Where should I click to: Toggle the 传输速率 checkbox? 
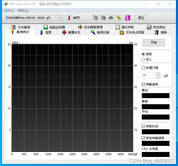143,84
